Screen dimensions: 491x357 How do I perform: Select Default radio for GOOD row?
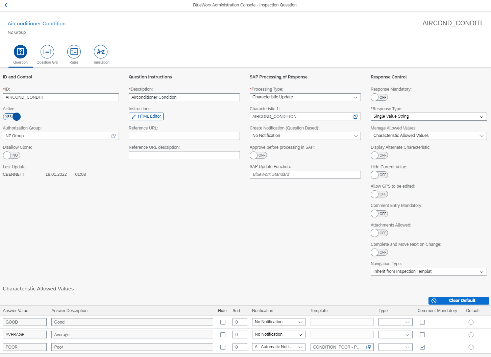pos(471,322)
